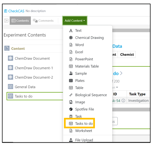This screenshot has width=152, height=144.
Task: Click the chevron next to 'do' heading
Action: tap(121, 73)
